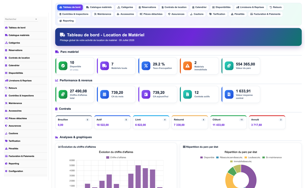Click the Pénalités warning icon in the sidebar
The image size is (305, 188).
[6, 149]
